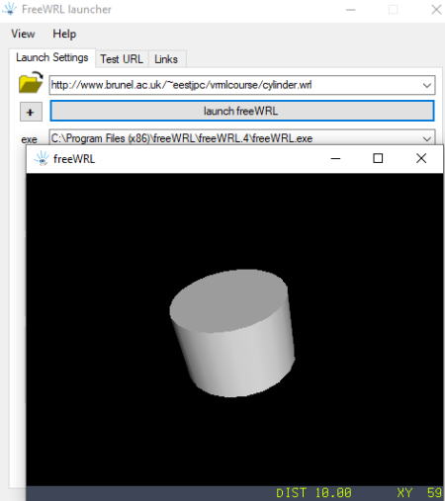Click the DIST 10.00 status readout
The image size is (445, 501).
313,493
